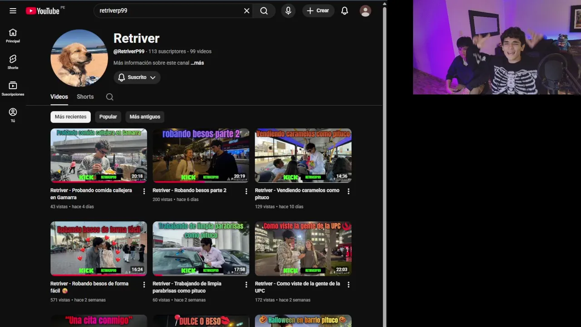This screenshot has width=581, height=327.
Task: Open options for Robando besos parte 2
Action: 246,192
